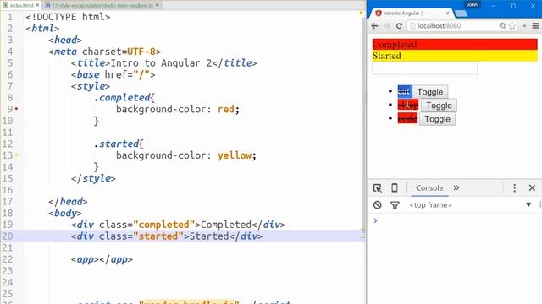Click the .started selector in the editor

(116, 144)
